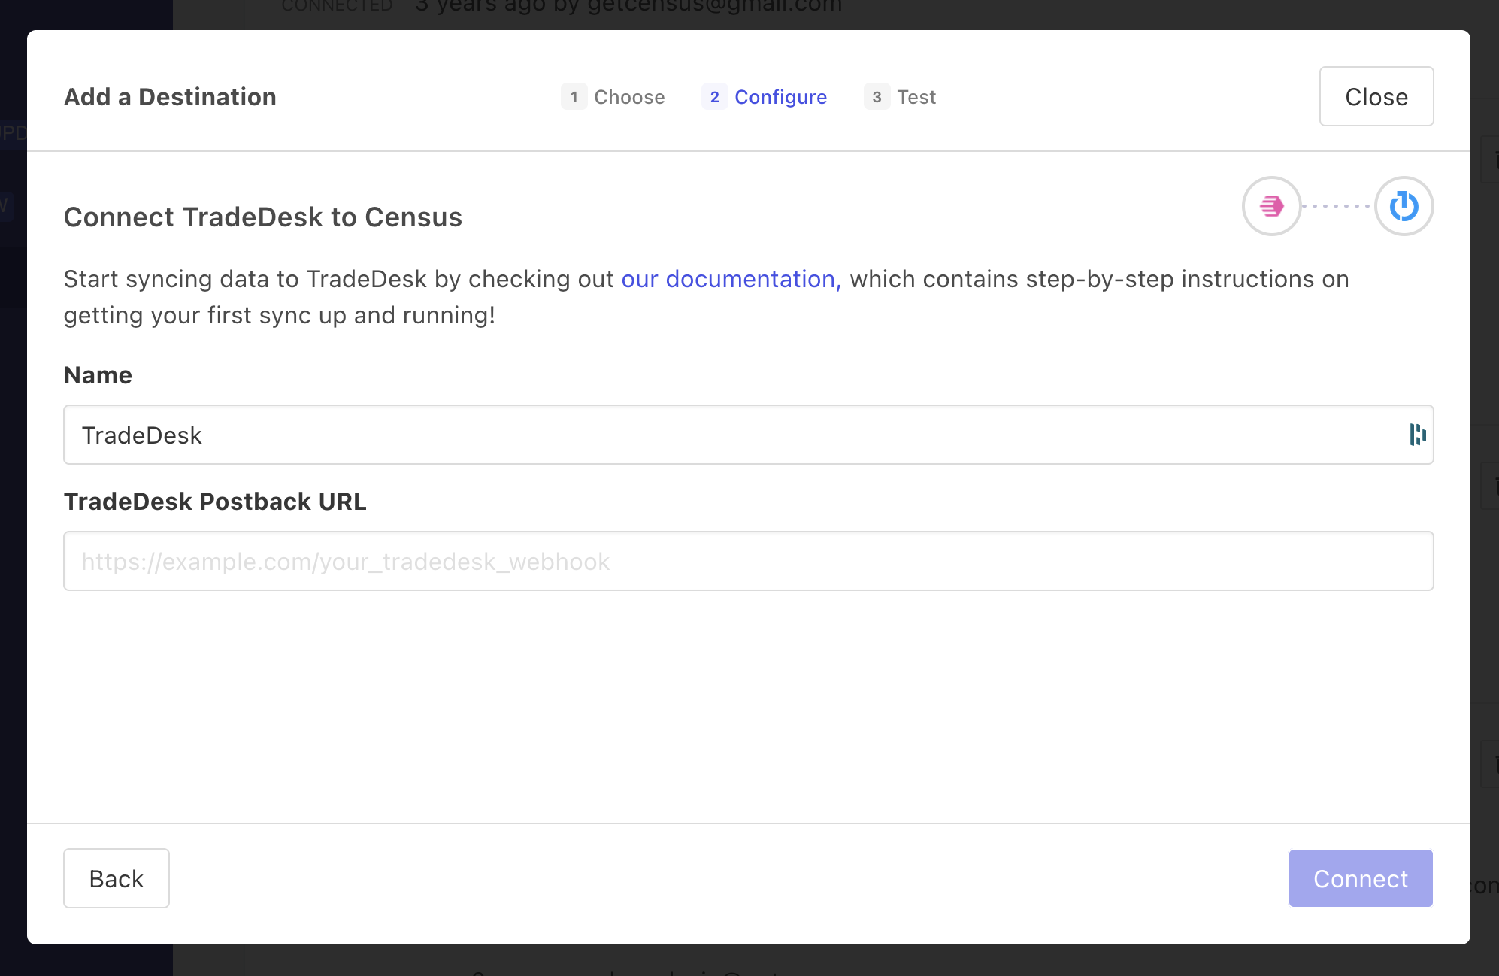Go to step 1 Choose
Viewport: 1499px width, 976px height.
tap(613, 97)
